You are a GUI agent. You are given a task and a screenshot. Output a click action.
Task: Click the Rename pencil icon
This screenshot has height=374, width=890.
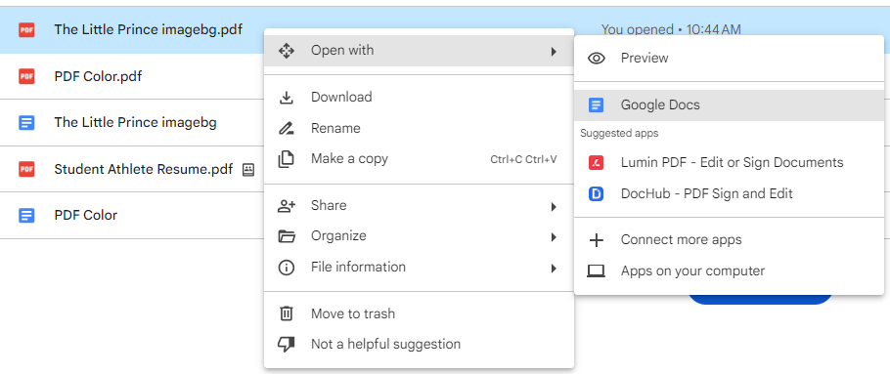point(286,129)
